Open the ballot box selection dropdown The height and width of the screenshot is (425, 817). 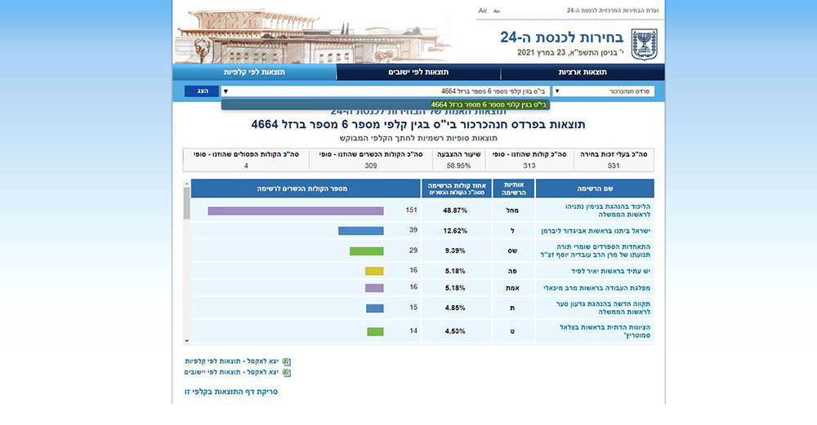385,91
